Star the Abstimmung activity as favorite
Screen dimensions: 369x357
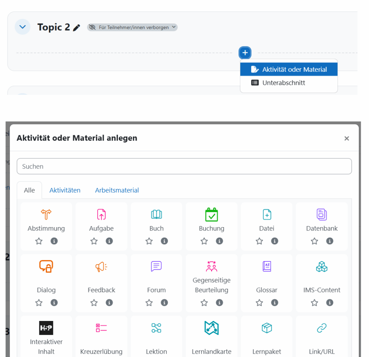pyautogui.click(x=39, y=241)
